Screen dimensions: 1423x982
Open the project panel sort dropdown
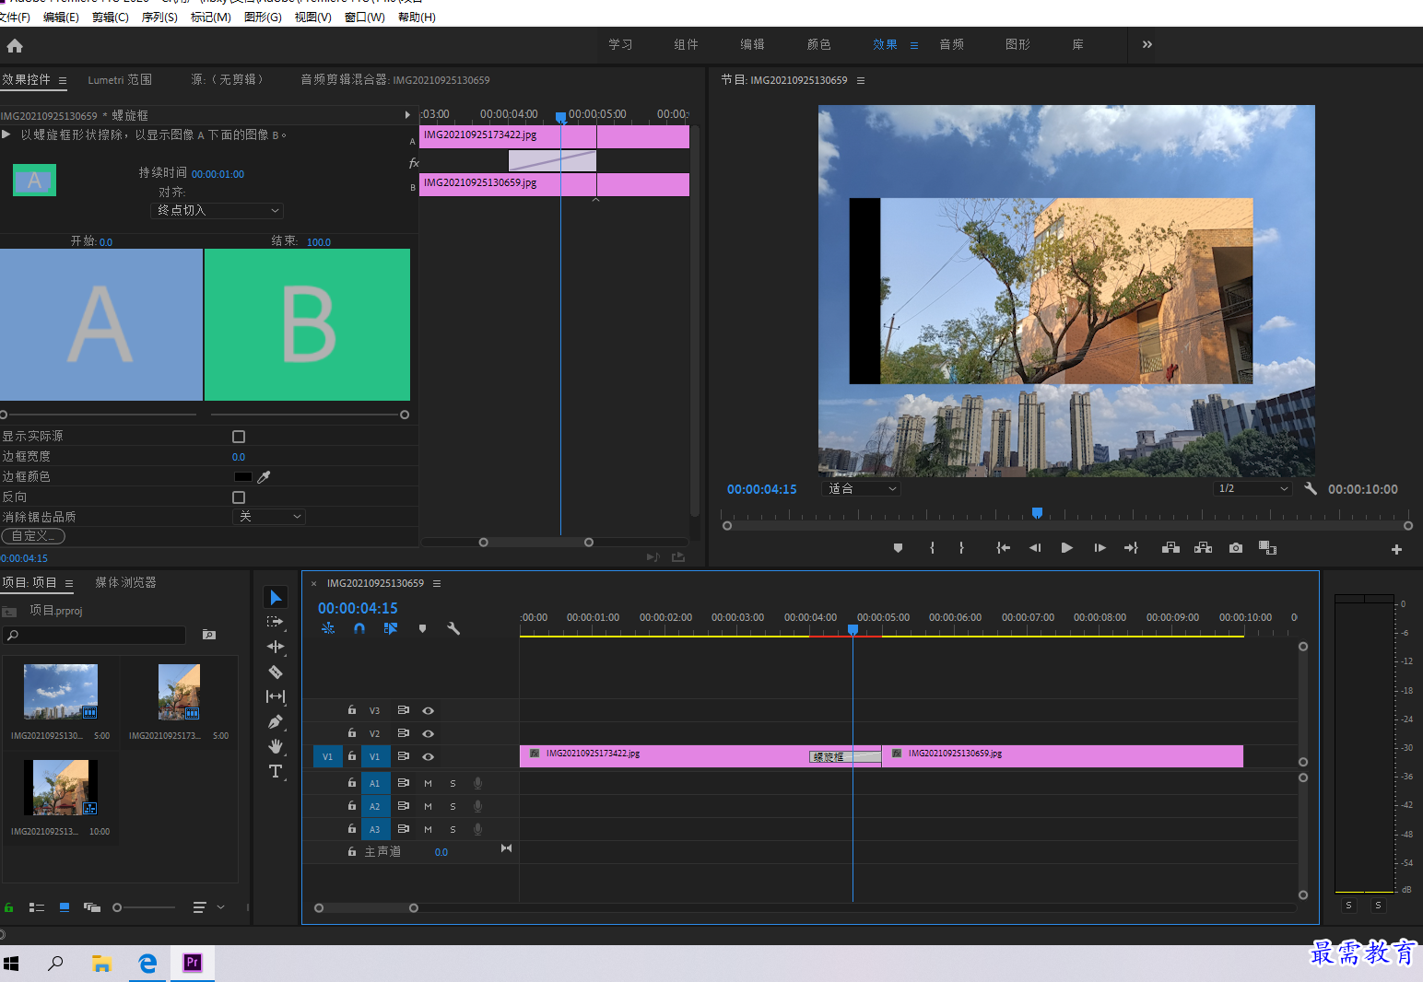pyautogui.click(x=208, y=907)
